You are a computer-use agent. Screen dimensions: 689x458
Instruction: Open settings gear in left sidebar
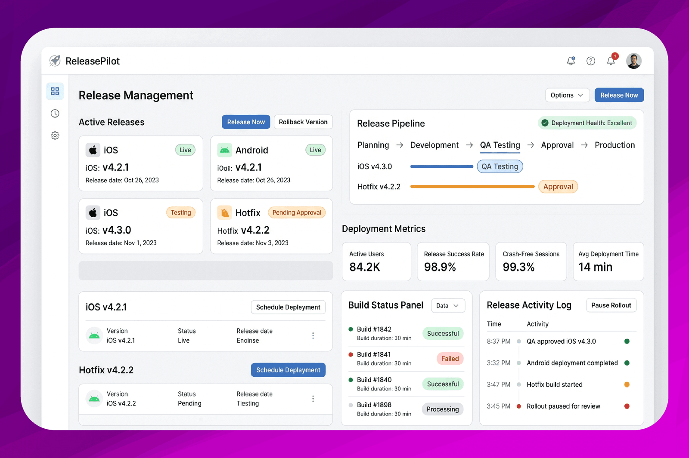pos(55,135)
